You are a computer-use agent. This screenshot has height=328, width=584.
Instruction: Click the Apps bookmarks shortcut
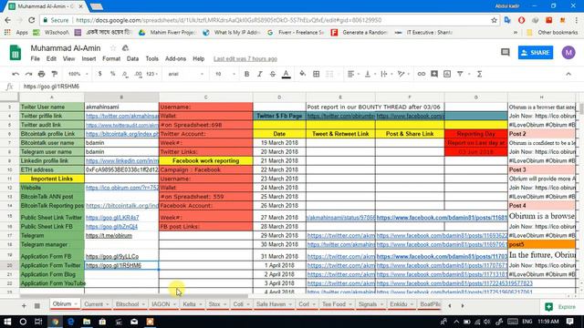[x=16, y=33]
